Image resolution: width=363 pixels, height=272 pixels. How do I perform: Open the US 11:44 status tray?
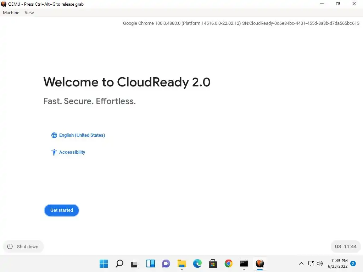click(x=346, y=246)
